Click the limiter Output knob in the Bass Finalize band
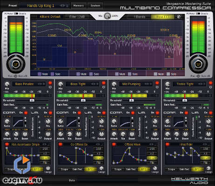Image resolution: width=215 pixels, height=186 pixels. pos(48,134)
